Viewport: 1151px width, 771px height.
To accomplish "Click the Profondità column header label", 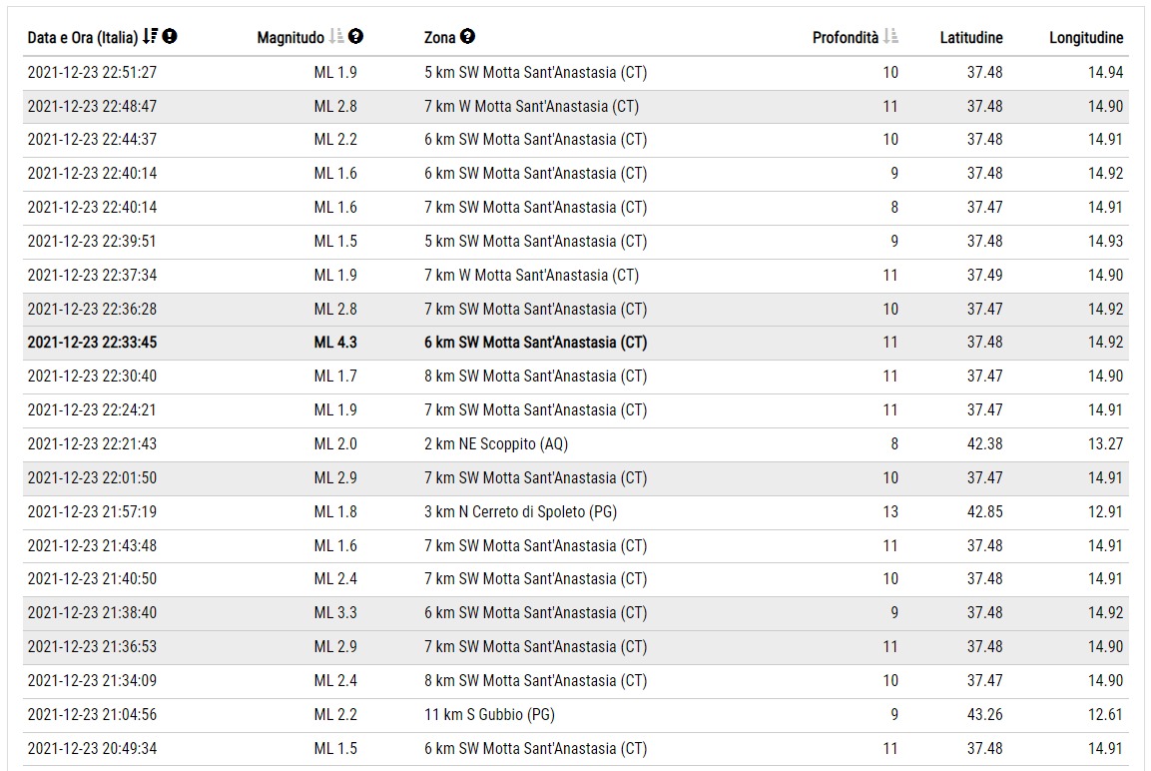I will (845, 38).
